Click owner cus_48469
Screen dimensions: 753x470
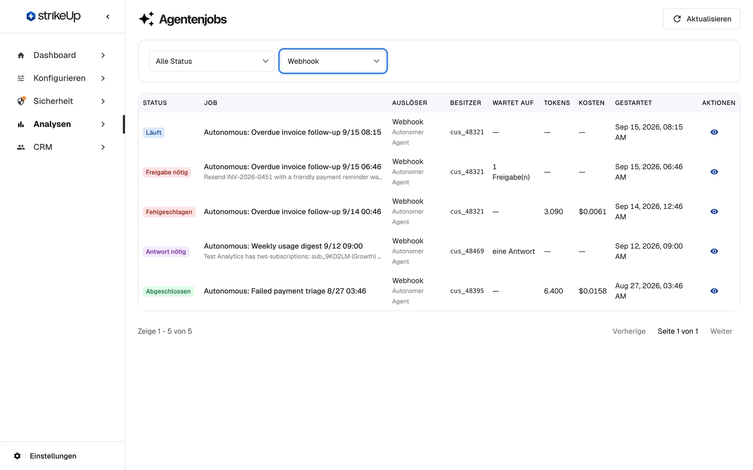(467, 251)
